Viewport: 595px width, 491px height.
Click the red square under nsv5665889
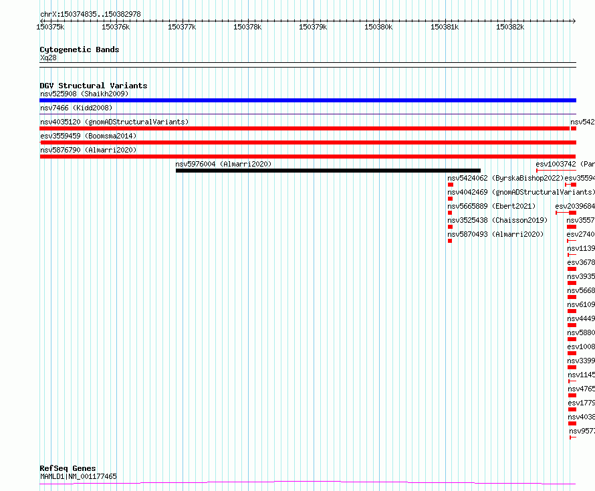pyautogui.click(x=450, y=213)
